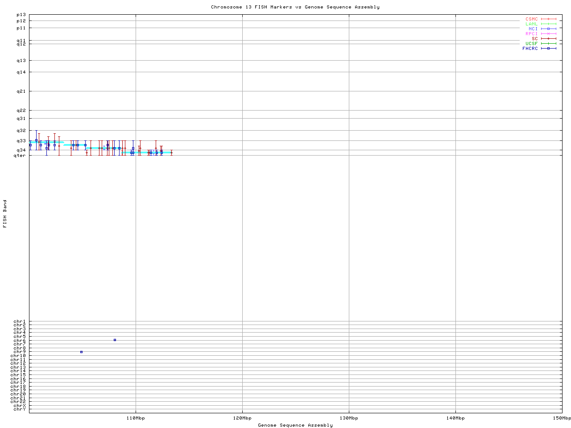This screenshot has height=428, width=571.
Task: Select the chrY row label
Action: 20,409
